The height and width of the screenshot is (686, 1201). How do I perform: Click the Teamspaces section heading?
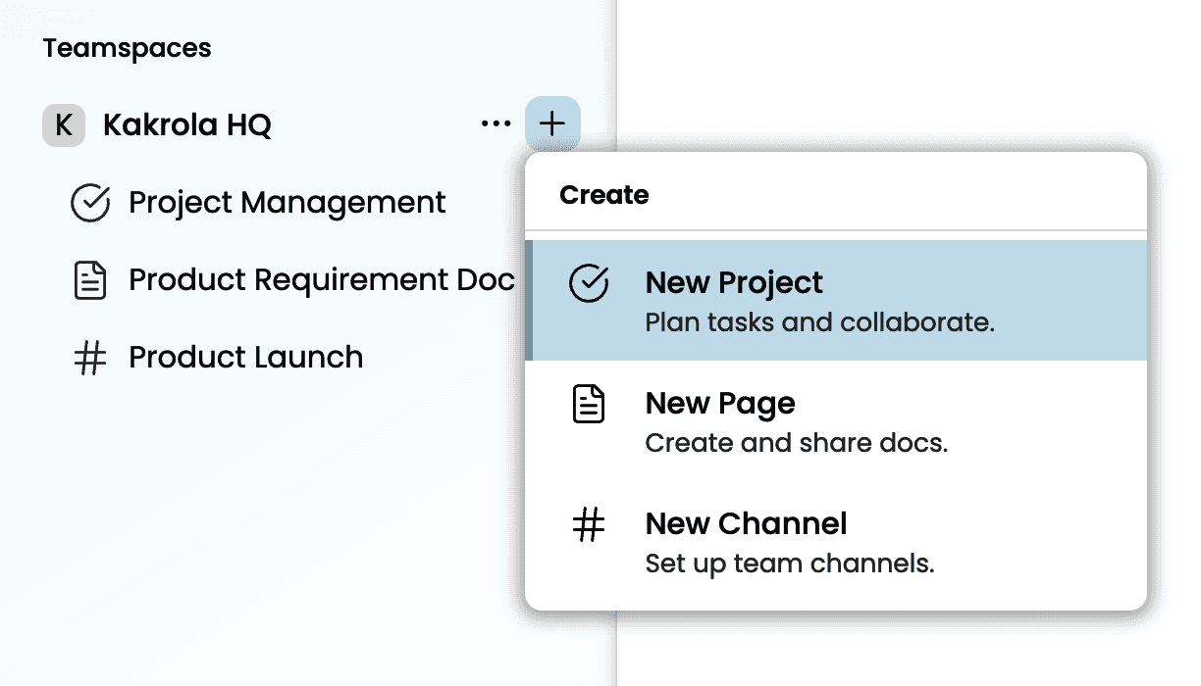pyautogui.click(x=127, y=48)
